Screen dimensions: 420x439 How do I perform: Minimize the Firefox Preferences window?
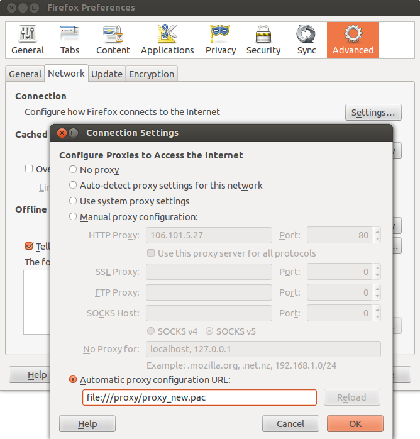[x=23, y=8]
